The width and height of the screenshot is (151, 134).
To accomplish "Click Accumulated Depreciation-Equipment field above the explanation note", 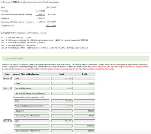I will point(32,93).
